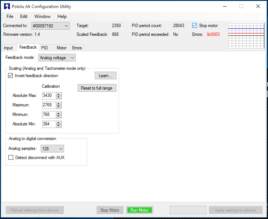Image resolution: width=268 pixels, height=219 pixels.
Task: Open the Help menu
Action: (62, 16)
